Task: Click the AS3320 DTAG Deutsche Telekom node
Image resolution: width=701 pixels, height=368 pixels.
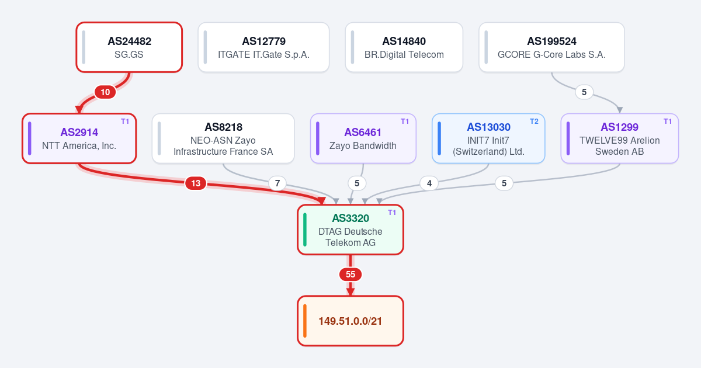Action: click(x=350, y=230)
